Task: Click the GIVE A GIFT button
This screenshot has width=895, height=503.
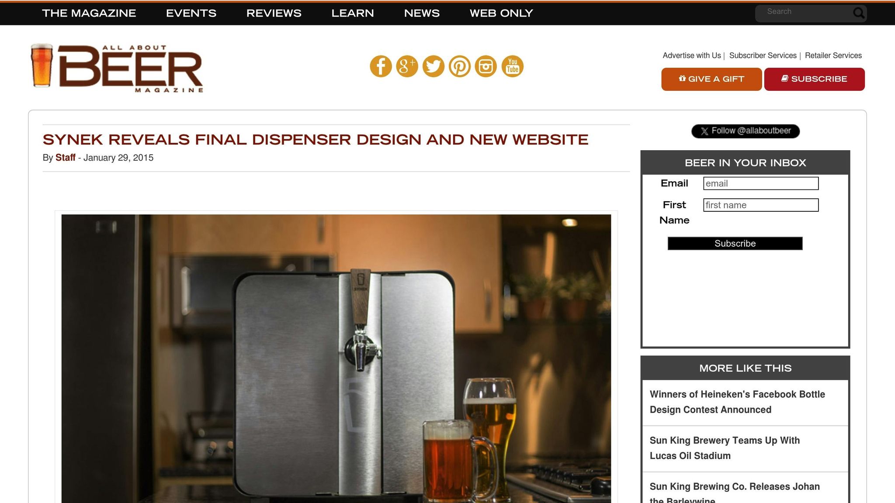Action: click(x=711, y=79)
